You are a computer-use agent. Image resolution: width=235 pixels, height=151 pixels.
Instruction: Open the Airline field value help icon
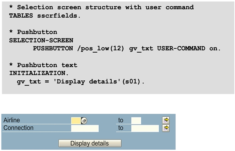[84, 121]
